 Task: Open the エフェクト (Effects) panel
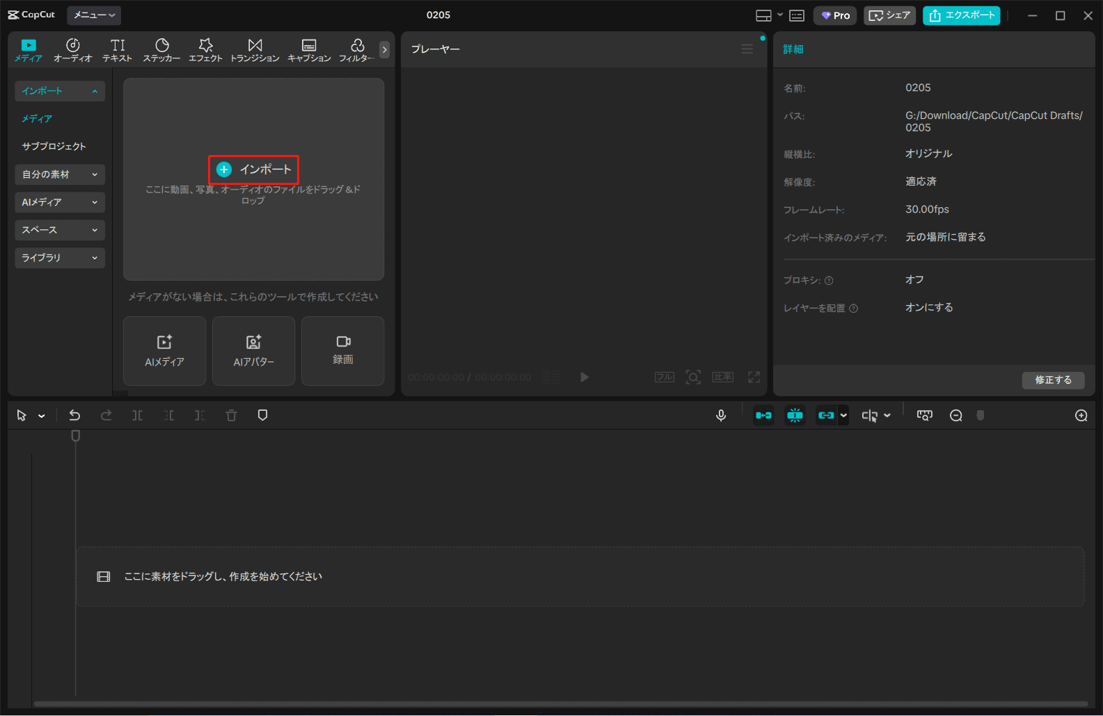[x=205, y=50]
